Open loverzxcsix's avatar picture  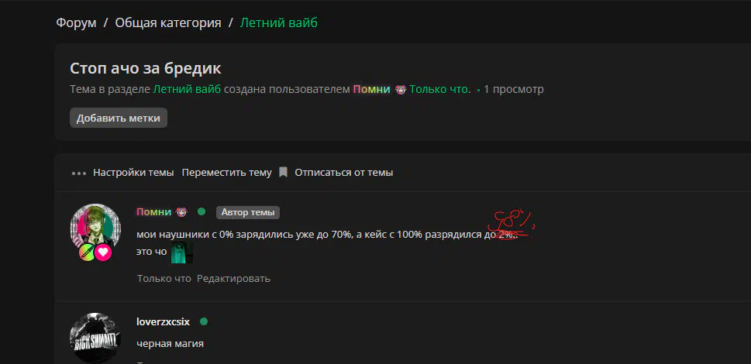pyautogui.click(x=95, y=338)
